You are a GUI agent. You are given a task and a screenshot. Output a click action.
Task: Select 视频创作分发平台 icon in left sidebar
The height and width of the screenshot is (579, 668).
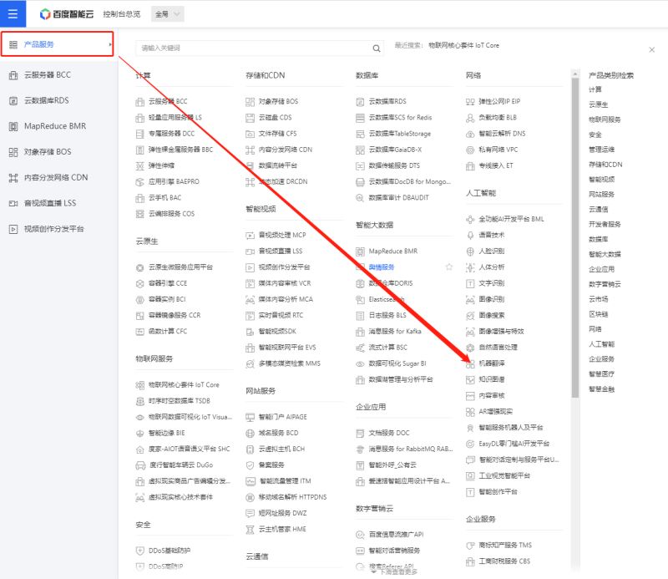pyautogui.click(x=13, y=229)
